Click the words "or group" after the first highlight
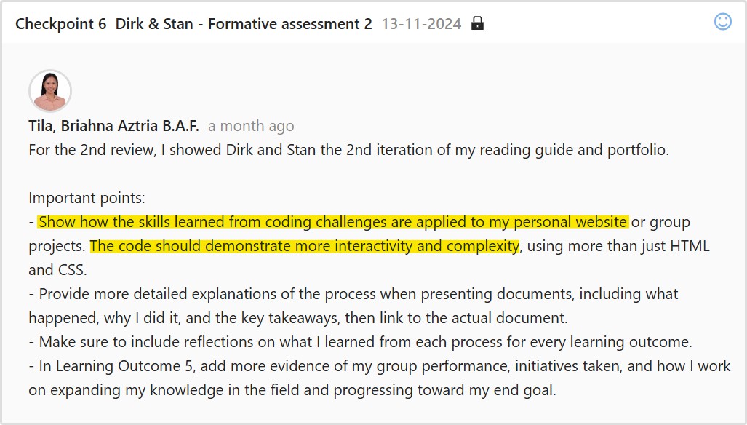The height and width of the screenshot is (425, 747). (x=660, y=222)
